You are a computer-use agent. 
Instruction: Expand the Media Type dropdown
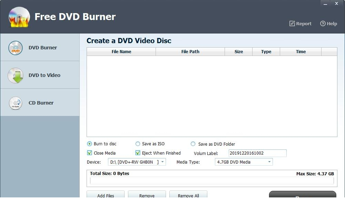point(269,162)
